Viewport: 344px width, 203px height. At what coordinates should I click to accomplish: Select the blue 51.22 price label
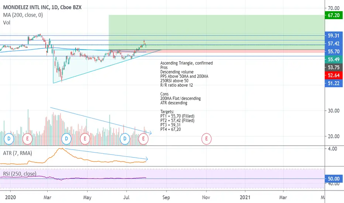click(x=333, y=83)
